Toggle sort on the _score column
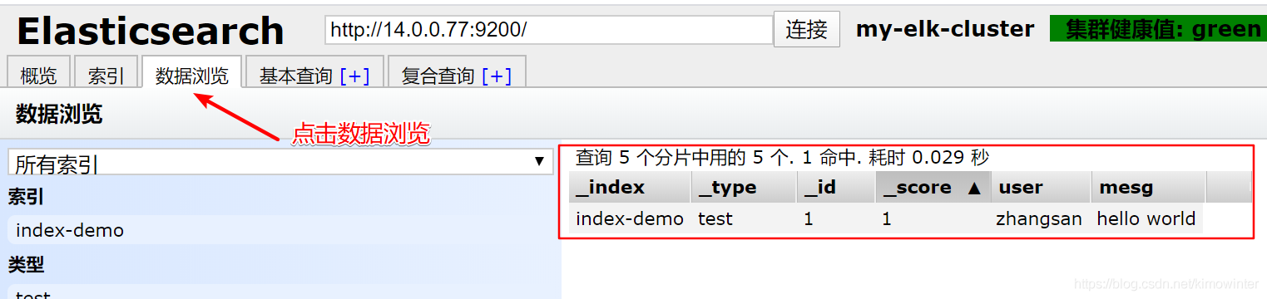This screenshot has height=299, width=1267. pos(933,187)
